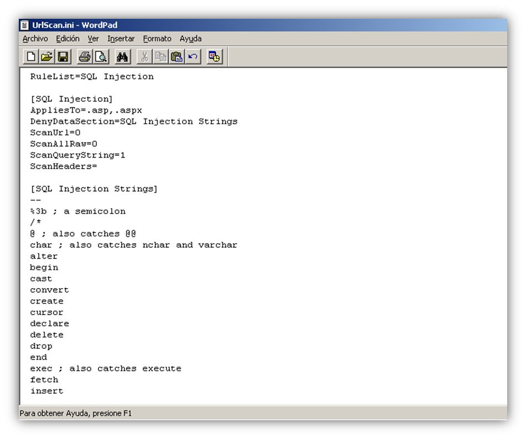Undo last action with the curved arrow icon

(x=193, y=57)
